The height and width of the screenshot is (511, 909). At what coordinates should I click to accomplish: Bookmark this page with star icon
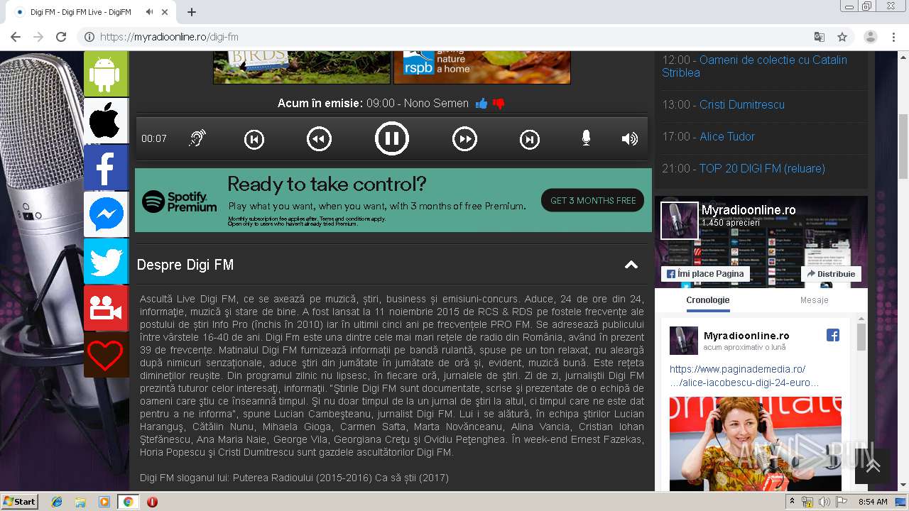(842, 37)
